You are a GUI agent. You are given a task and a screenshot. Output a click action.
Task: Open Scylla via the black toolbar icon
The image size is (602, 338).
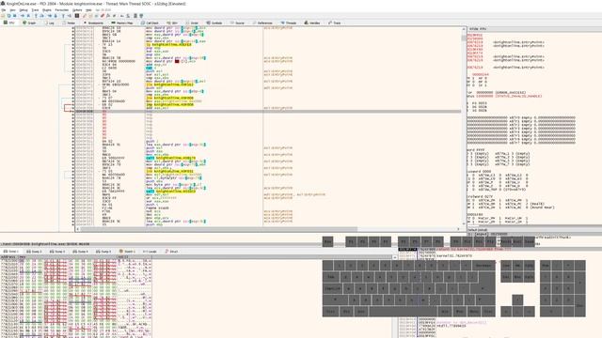(x=77, y=16)
